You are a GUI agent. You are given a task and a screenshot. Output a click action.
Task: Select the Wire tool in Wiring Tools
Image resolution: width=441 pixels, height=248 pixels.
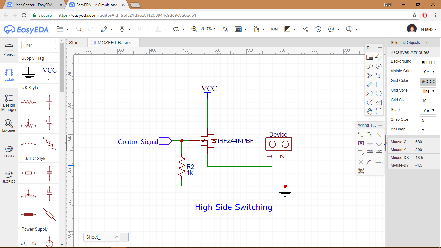pyautogui.click(x=361, y=134)
